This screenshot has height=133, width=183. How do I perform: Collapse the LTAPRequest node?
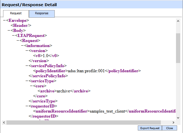13,36
